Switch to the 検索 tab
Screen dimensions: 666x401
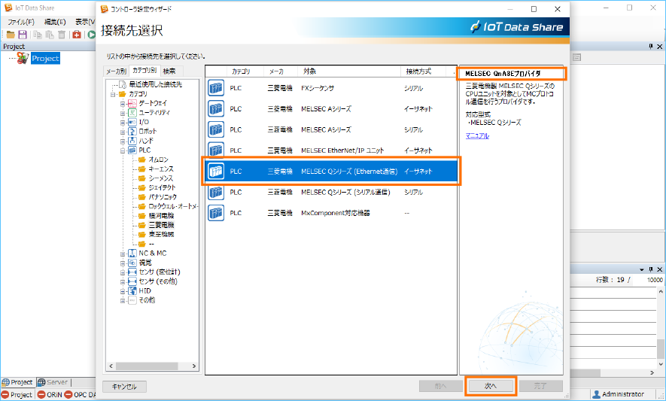tap(171, 71)
